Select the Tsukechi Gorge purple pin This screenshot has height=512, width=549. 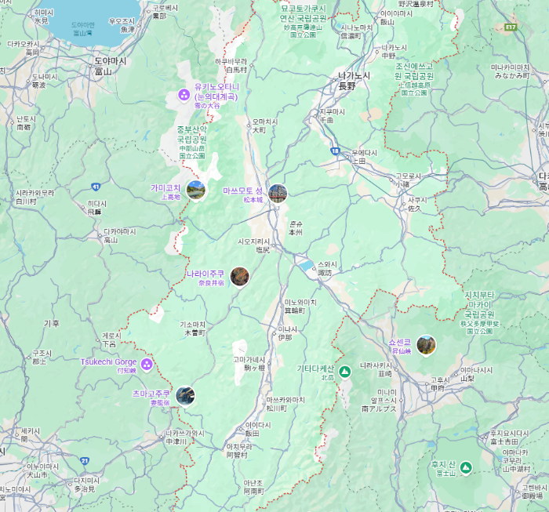pos(147,365)
